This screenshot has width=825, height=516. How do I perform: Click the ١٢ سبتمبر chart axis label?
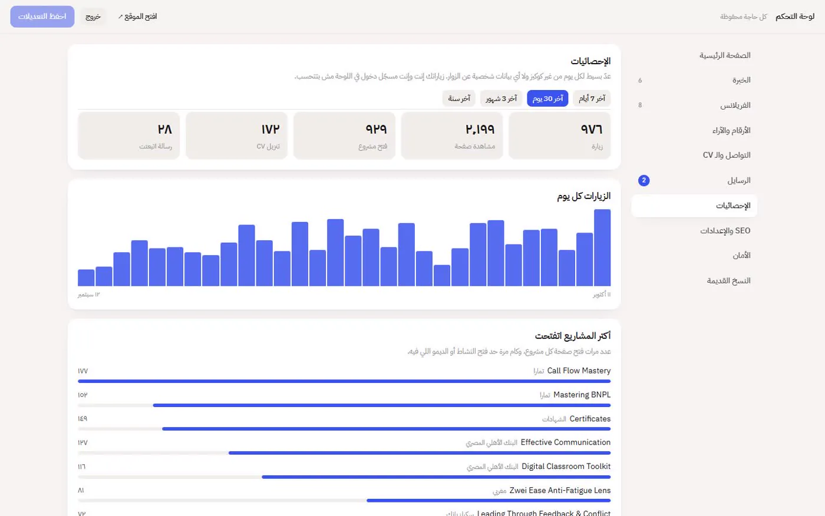(89, 295)
